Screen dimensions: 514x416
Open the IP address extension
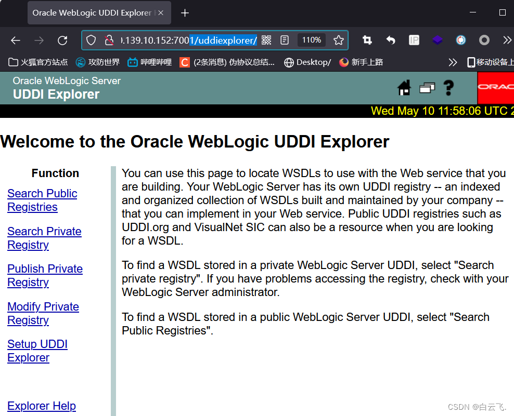(414, 40)
